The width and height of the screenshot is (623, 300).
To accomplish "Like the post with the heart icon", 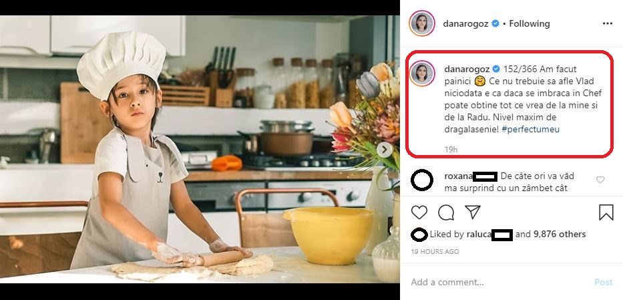I will pos(419,212).
